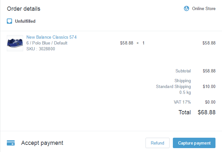Click the $58.88 unit price before quantity

tap(127, 43)
